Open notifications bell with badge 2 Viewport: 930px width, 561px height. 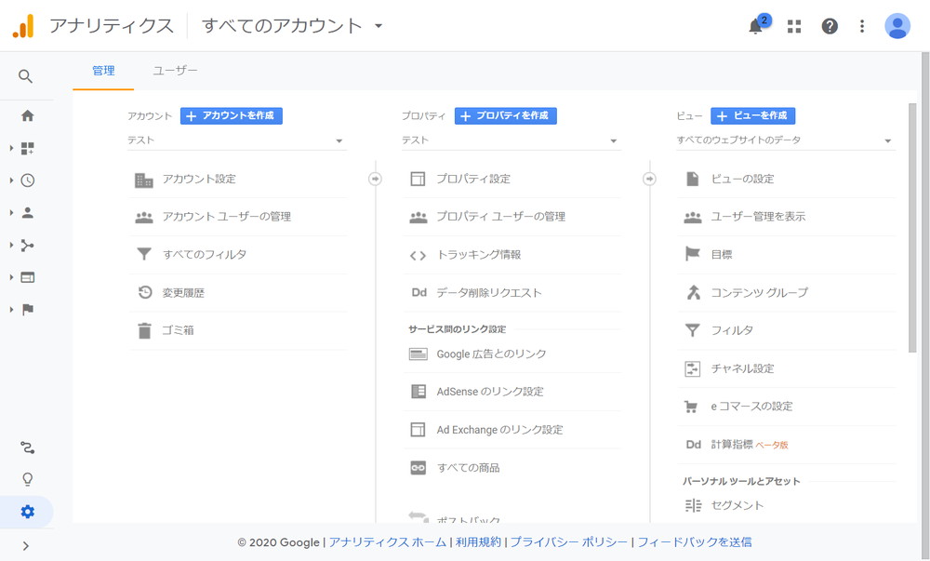(755, 26)
